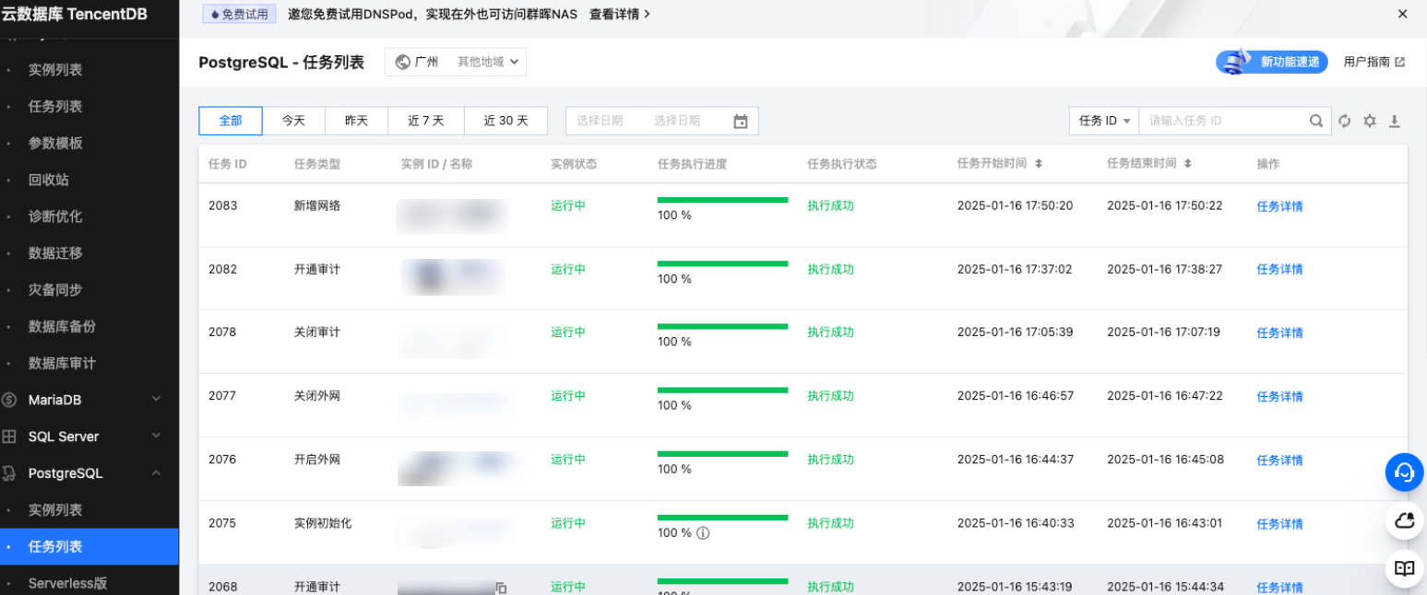The height and width of the screenshot is (595, 1427).
Task: Select the 今天 time filter tab
Action: [x=293, y=121]
